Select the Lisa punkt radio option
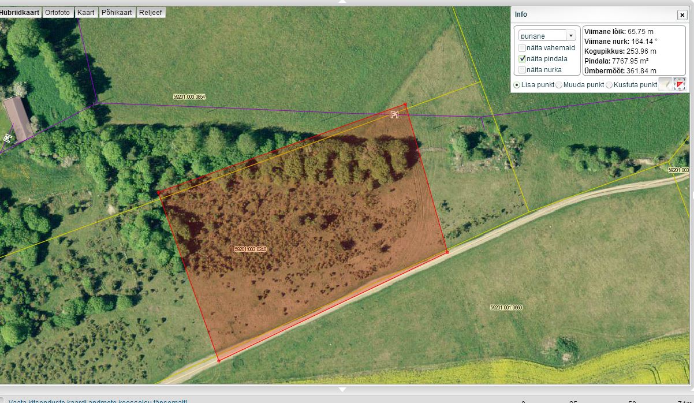694x403 pixels. click(517, 85)
